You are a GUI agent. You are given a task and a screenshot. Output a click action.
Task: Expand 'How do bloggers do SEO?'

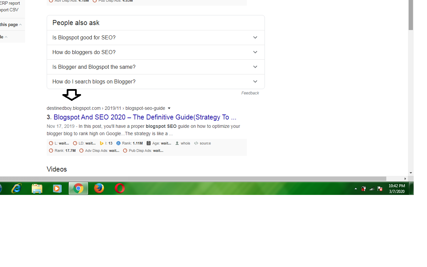coord(156,52)
